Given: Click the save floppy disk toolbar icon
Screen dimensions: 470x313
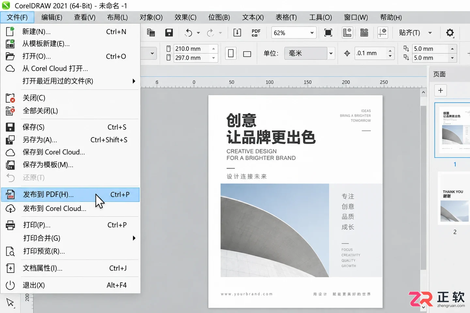Looking at the screenshot, I should click(x=169, y=33).
